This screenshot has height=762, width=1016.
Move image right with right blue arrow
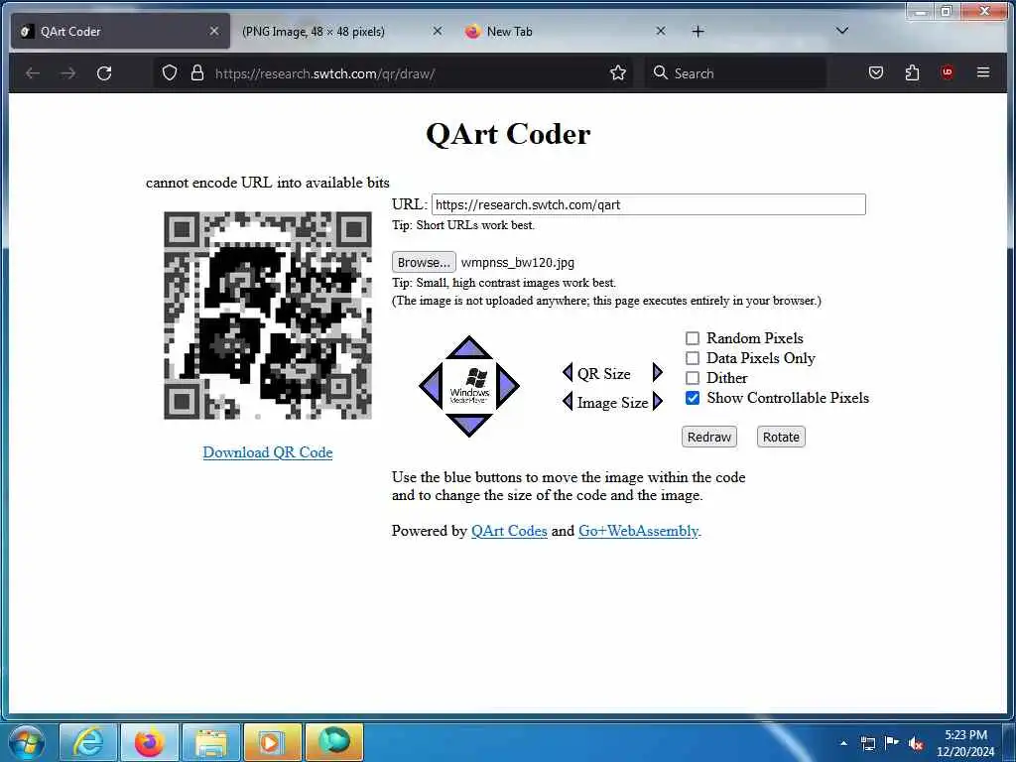tap(507, 386)
